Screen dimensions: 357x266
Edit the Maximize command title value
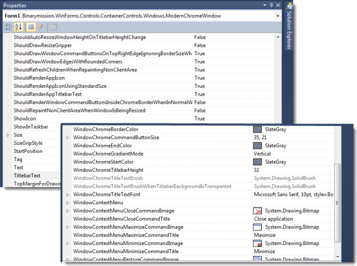point(264,235)
